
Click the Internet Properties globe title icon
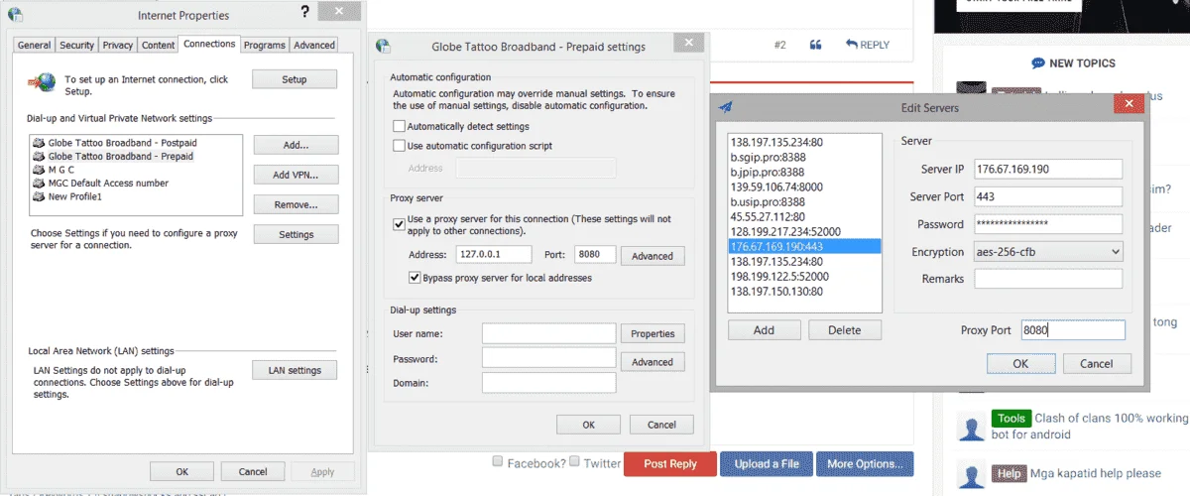(x=15, y=15)
